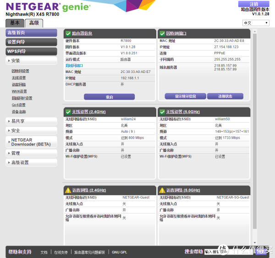Open the 因特网端口 panel title link
Image resolution: width=275 pixels, height=258 pixels.
[176, 34]
